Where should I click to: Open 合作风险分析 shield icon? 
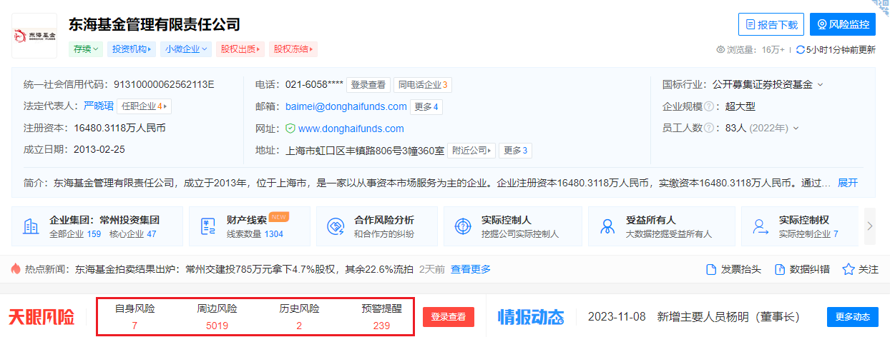click(336, 226)
